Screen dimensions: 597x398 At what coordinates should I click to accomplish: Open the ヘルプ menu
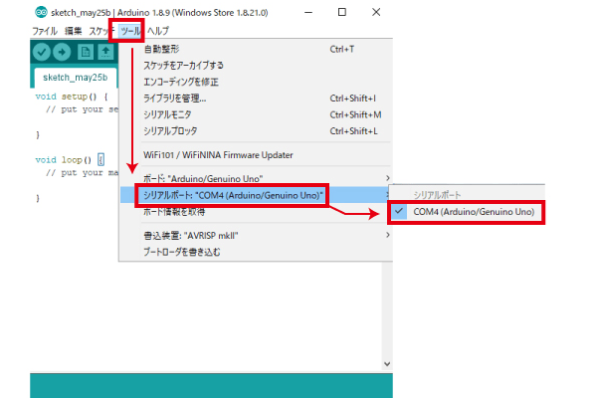click(158, 31)
